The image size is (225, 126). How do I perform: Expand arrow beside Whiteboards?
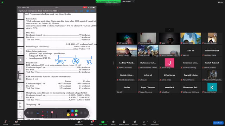click(x=159, y=122)
